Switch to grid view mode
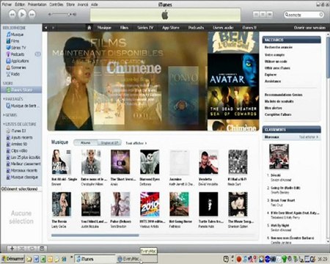The image size is (330, 264). (x=263, y=15)
